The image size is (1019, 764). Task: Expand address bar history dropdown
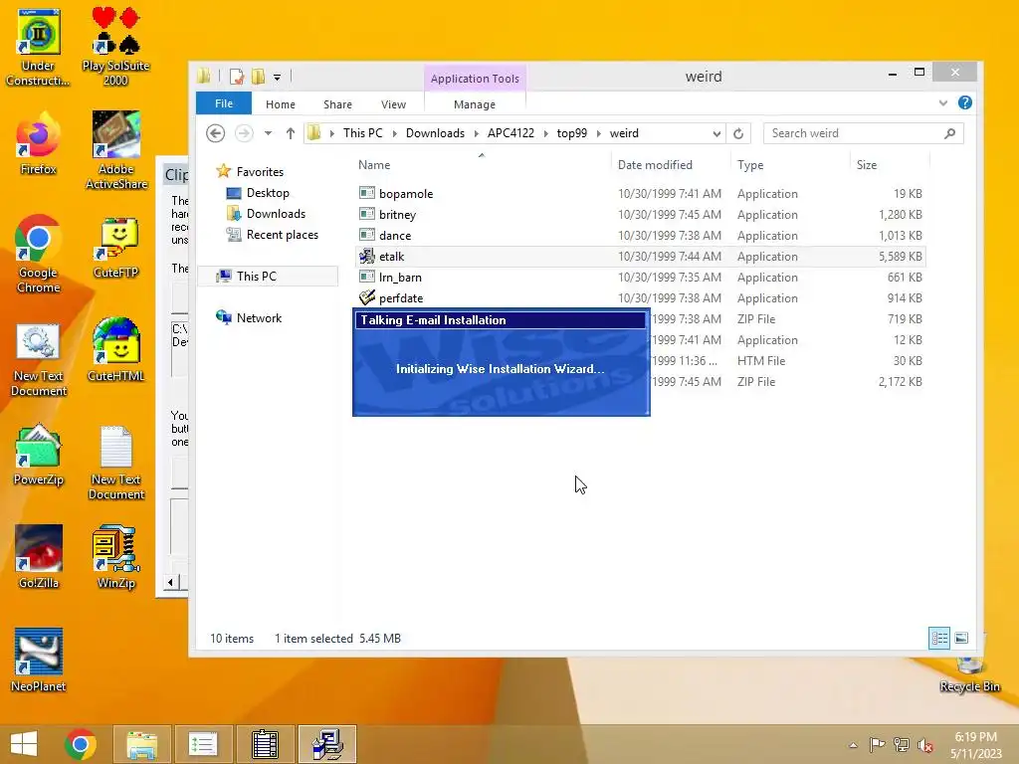(716, 133)
